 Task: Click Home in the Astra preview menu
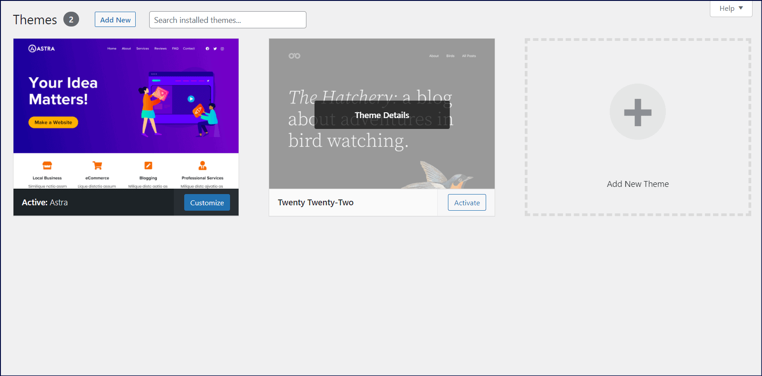pyautogui.click(x=112, y=49)
